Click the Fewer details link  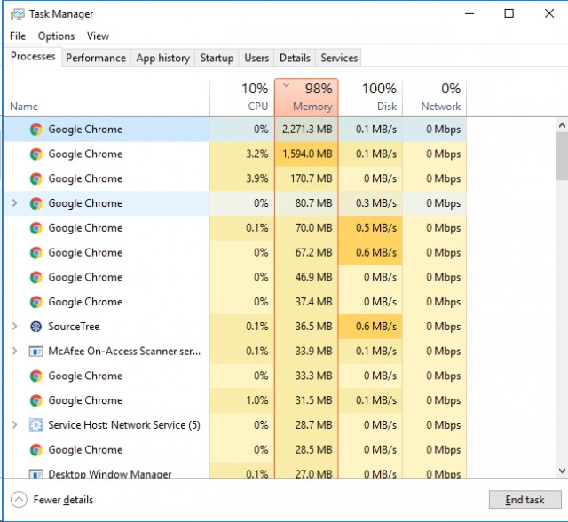point(63,500)
